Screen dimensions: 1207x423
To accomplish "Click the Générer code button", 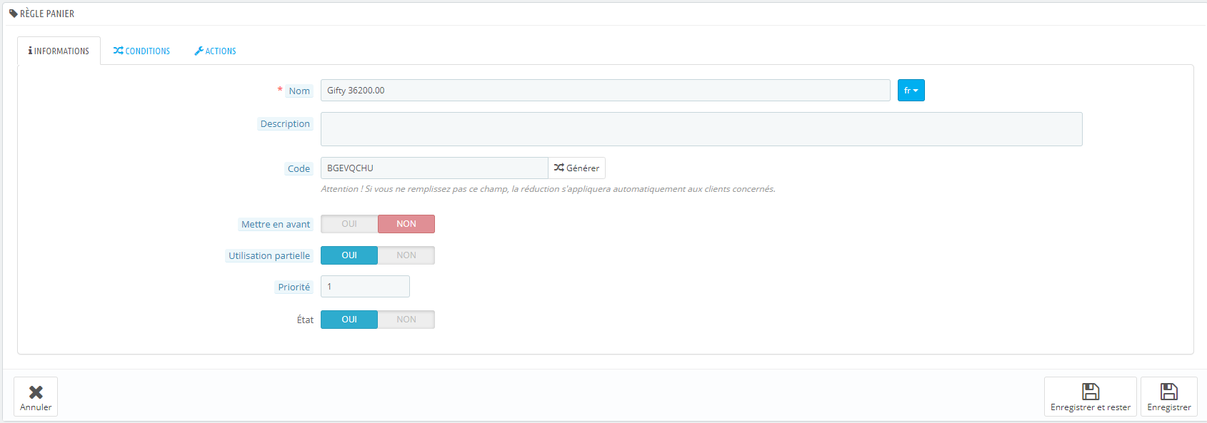I will [576, 168].
